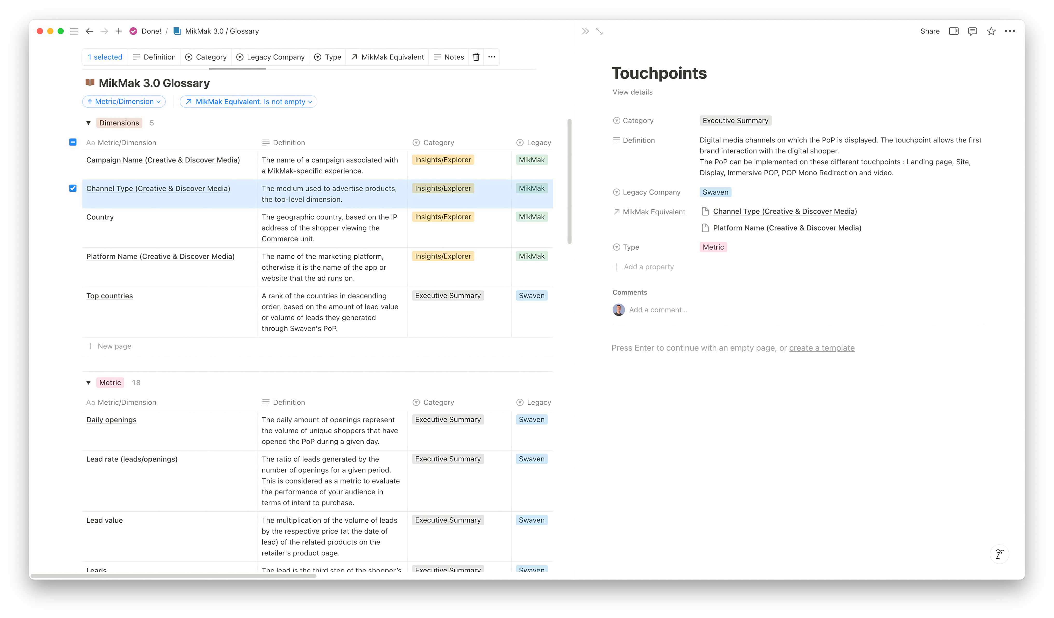The height and width of the screenshot is (618, 1054).
Task: Open the Metric/Dimension sort dropdown
Action: coord(124,101)
